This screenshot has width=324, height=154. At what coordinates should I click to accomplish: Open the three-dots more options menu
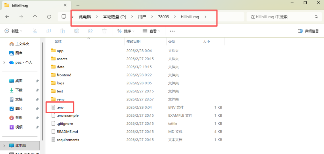[x=172, y=31]
